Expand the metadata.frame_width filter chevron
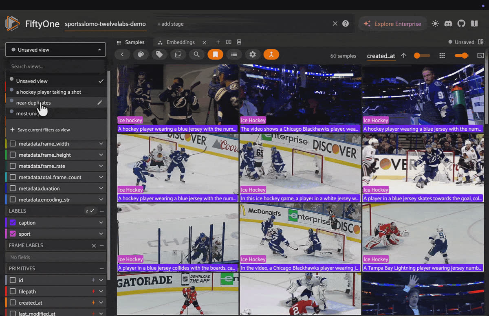This screenshot has height=316, width=489. (x=101, y=144)
